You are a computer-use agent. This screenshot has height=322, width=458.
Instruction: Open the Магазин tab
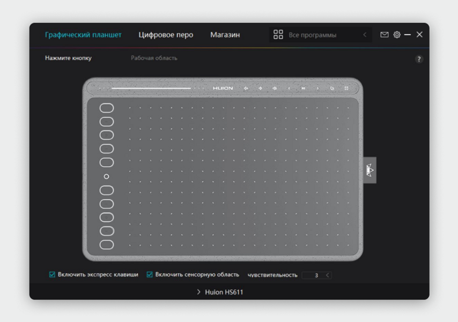(x=225, y=35)
